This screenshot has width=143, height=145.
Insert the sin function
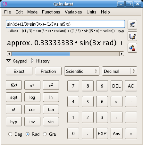pos(51,122)
